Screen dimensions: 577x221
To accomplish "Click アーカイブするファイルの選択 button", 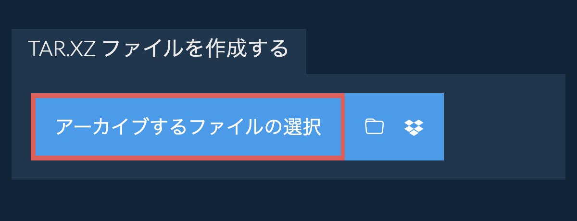I will click(x=188, y=127).
